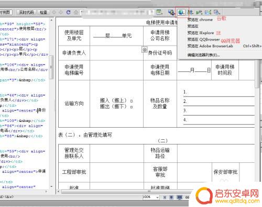
Task: Click the 申请使用电梯日期 table cell
Action: [x=160, y=70]
